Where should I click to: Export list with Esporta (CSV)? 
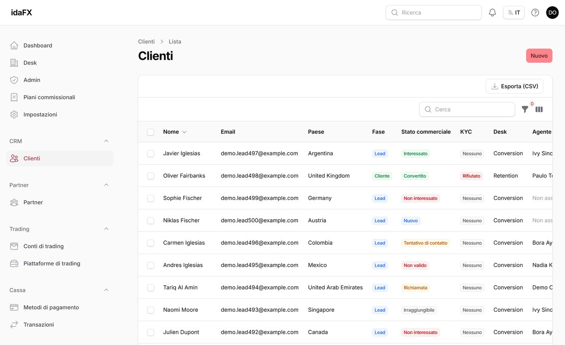pos(515,87)
